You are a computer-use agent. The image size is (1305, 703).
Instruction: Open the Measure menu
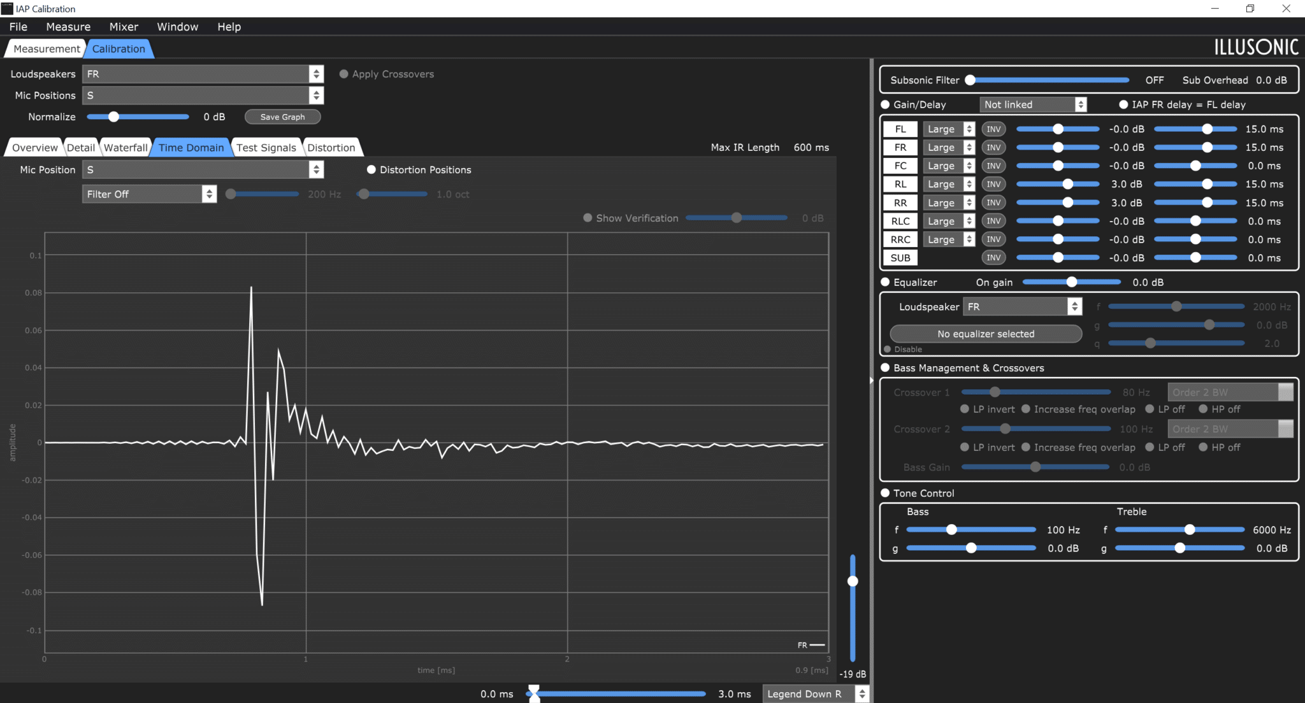pos(68,27)
